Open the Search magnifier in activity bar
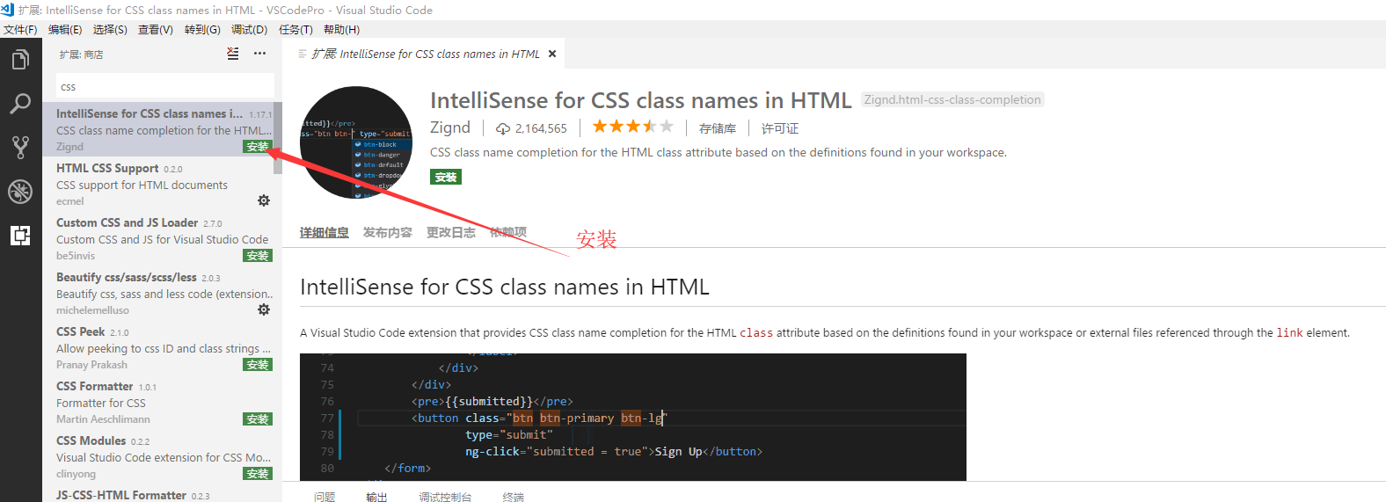This screenshot has height=502, width=1386. [x=20, y=104]
